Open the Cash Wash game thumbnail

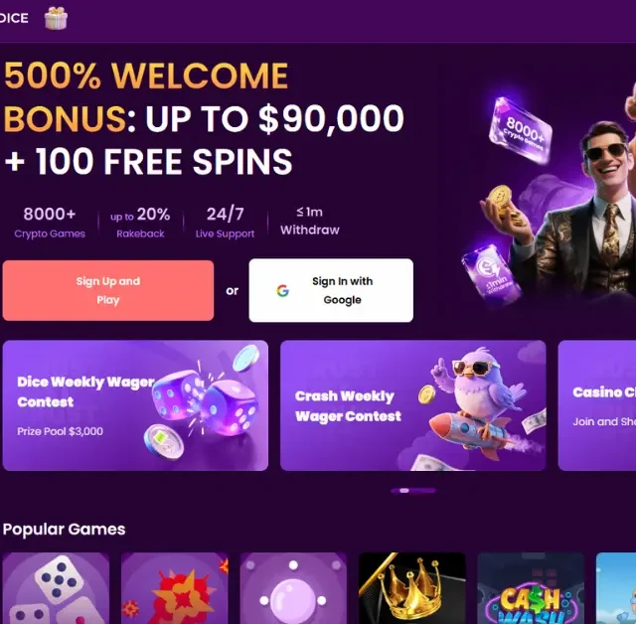click(531, 588)
